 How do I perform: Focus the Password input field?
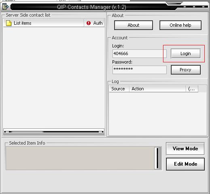coord(140,70)
